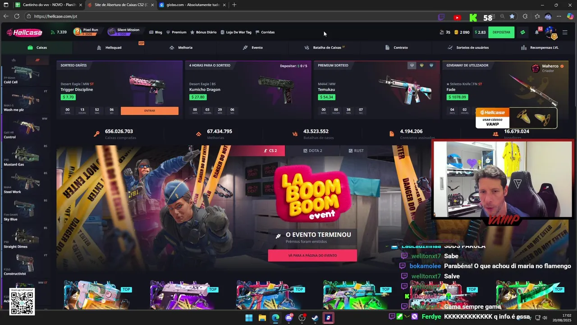577x325 pixels.
Task: Open the Sky Blue drop
Action: tap(25, 210)
